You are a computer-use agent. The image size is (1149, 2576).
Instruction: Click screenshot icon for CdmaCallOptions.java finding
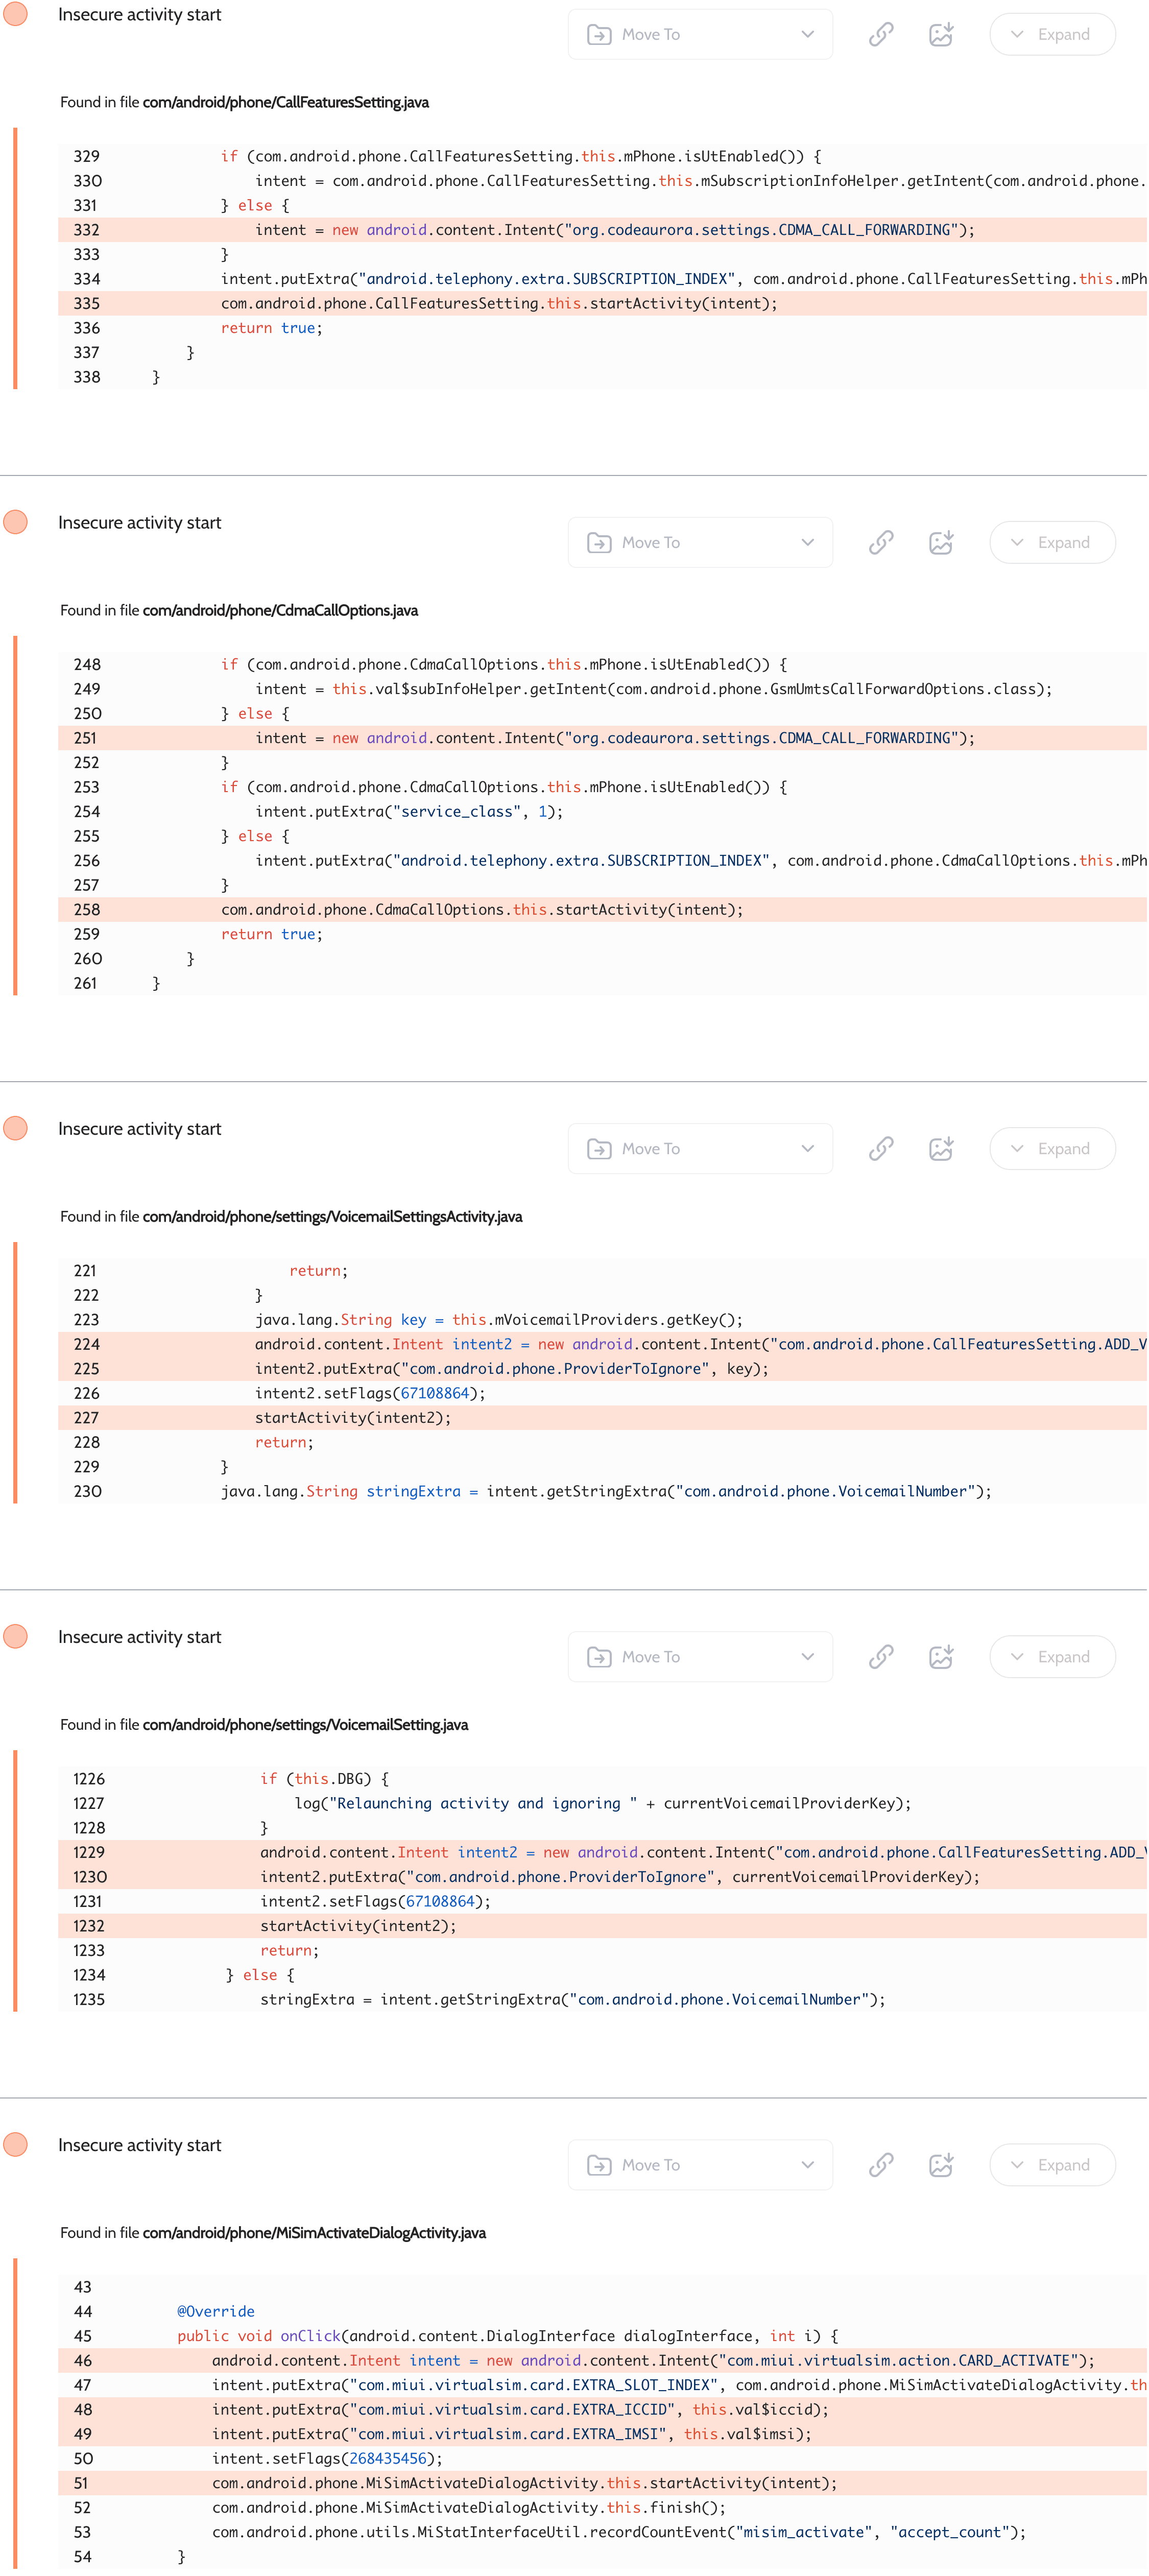click(940, 543)
